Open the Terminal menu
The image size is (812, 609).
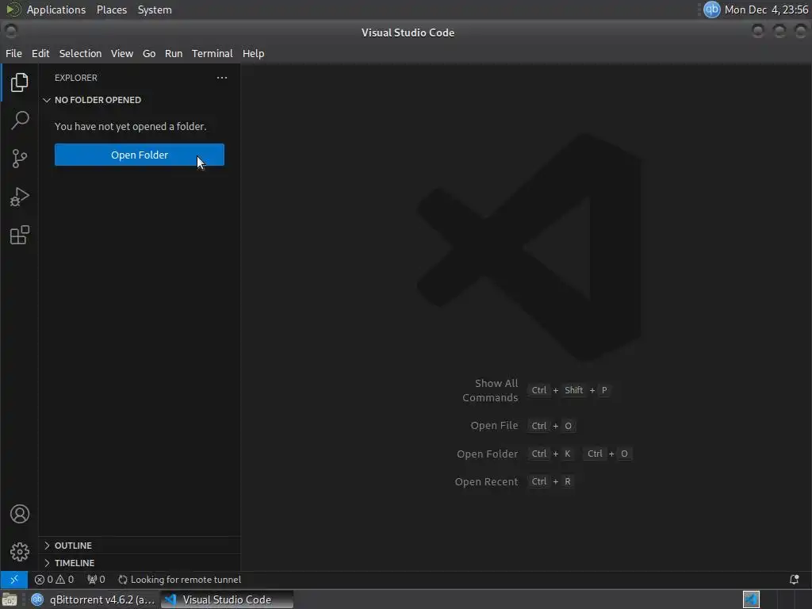[213, 53]
